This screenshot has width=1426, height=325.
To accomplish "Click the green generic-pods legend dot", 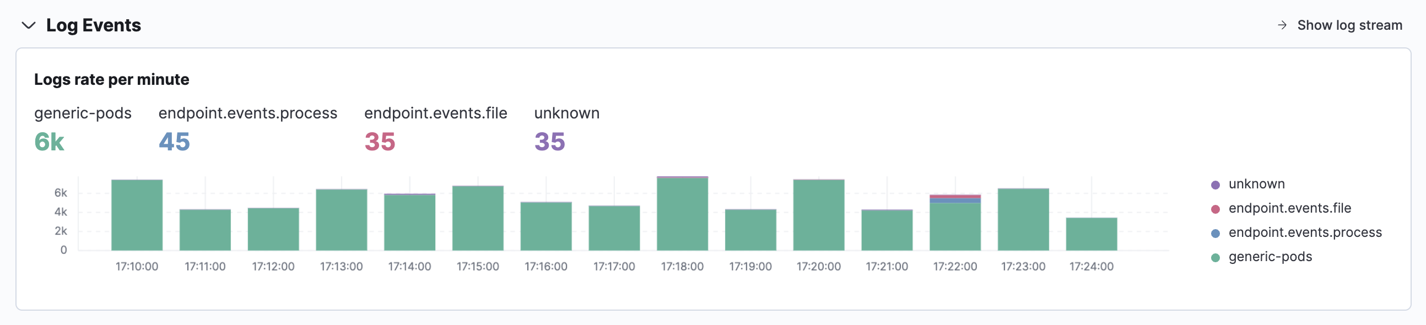I will [x=1215, y=258].
